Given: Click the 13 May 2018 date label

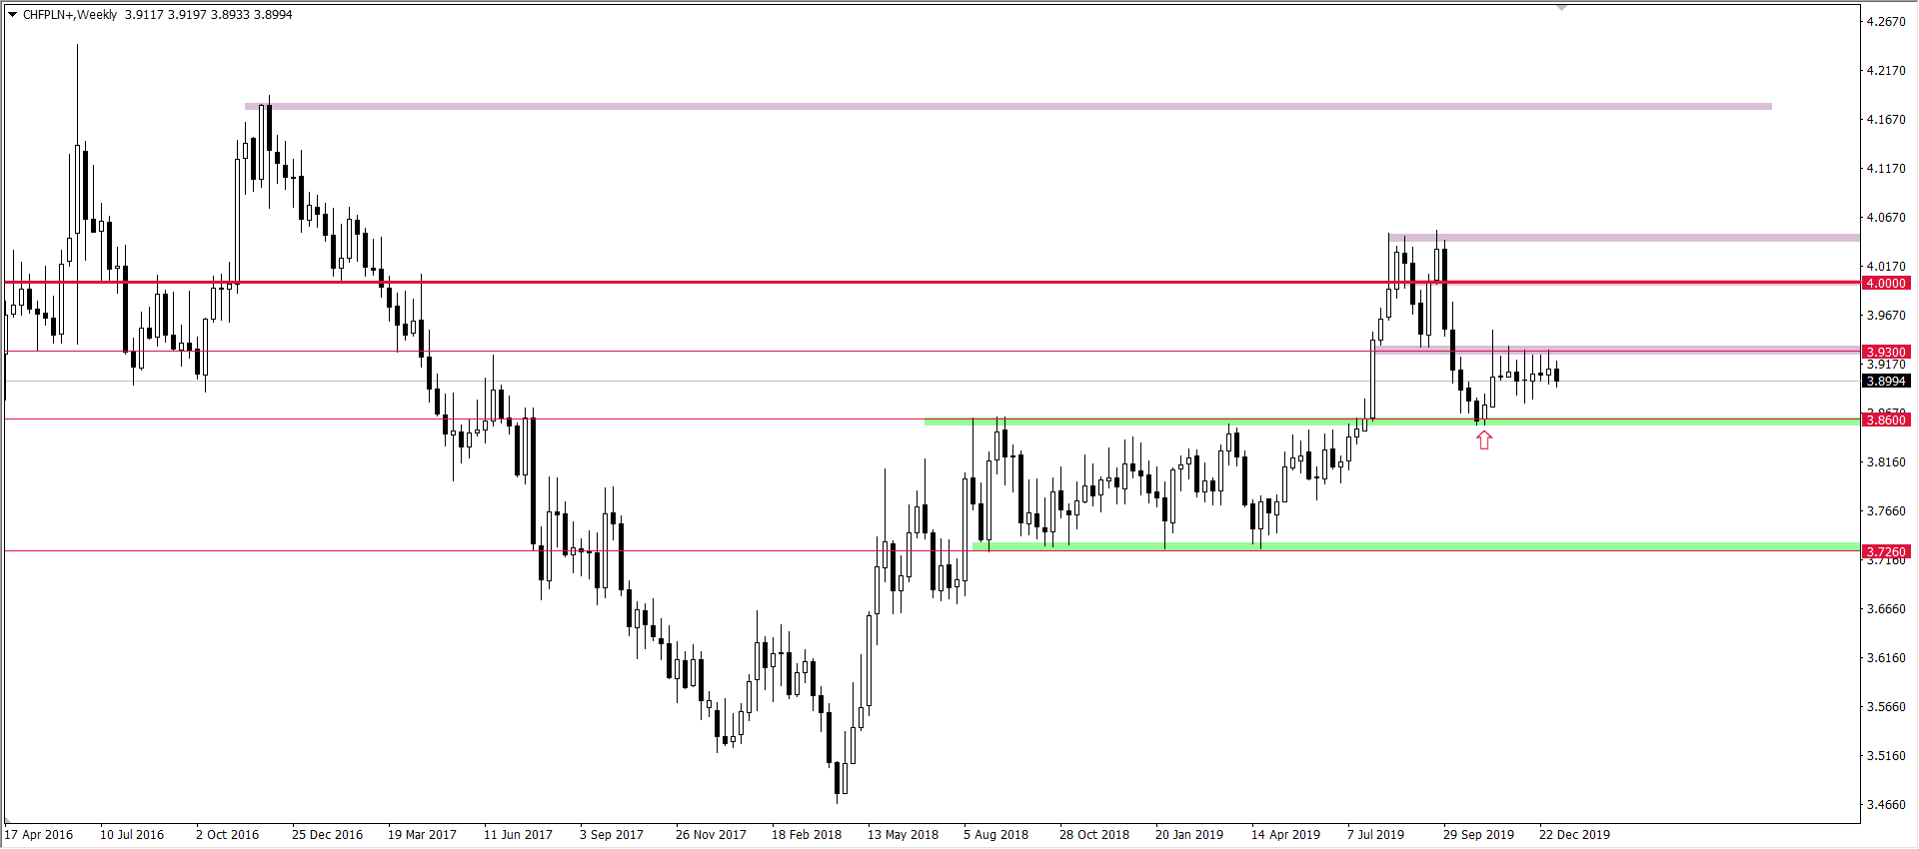Looking at the screenshot, I should point(903,835).
